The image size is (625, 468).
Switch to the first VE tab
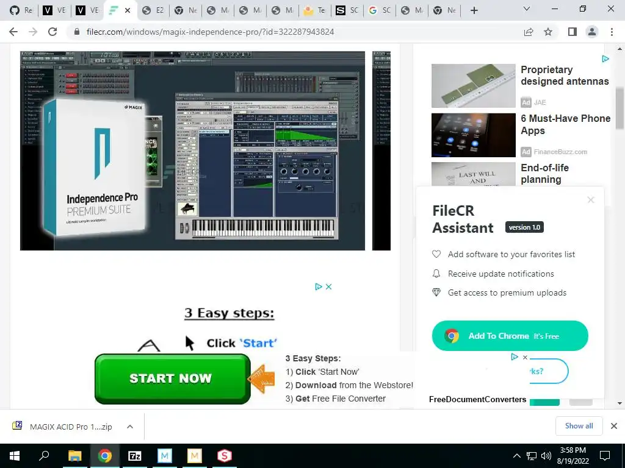coord(54,10)
